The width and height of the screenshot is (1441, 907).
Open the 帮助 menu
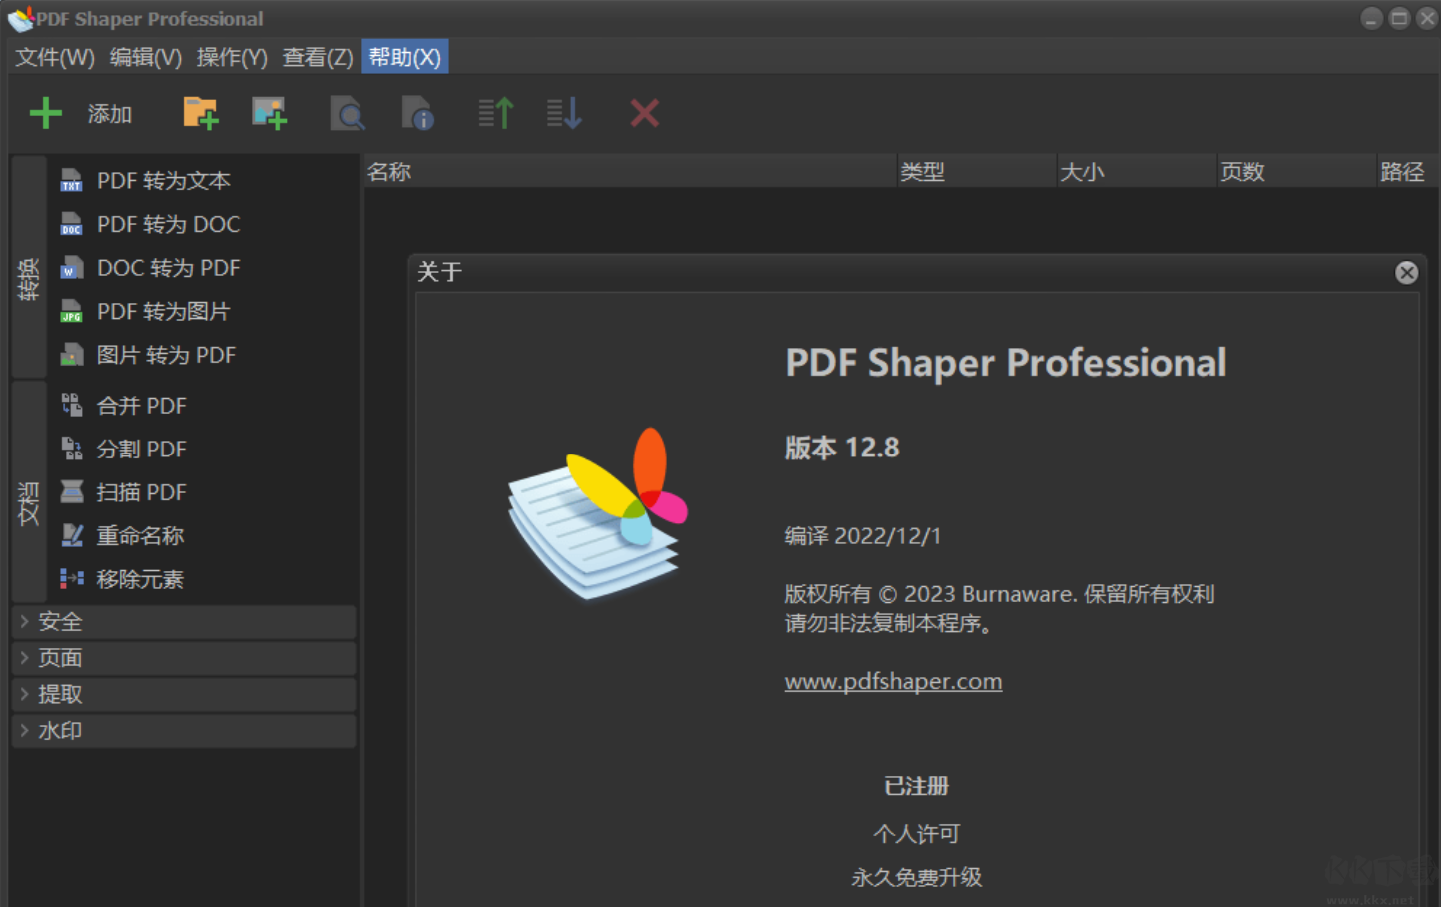404,57
